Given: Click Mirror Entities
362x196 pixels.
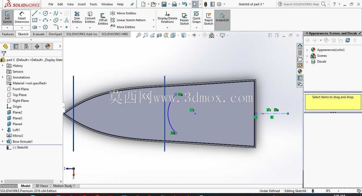Looking at the screenshot, I should coord(123,13).
